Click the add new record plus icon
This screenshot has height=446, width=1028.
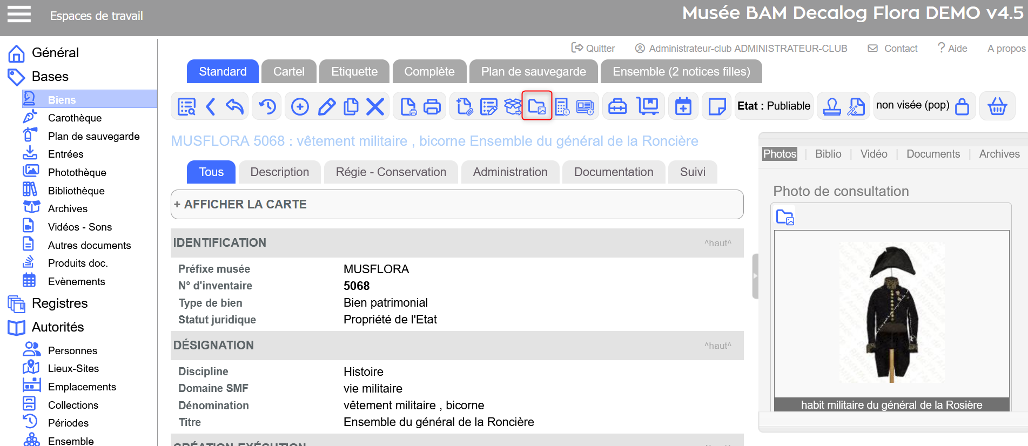coord(300,106)
